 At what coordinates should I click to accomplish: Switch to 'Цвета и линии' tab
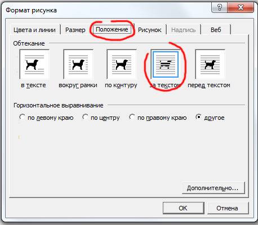(x=34, y=30)
